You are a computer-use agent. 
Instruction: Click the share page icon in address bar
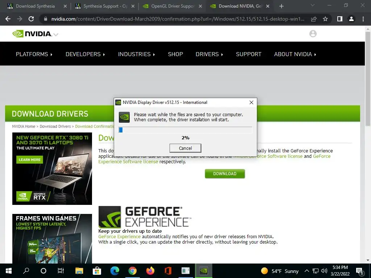coord(314,19)
